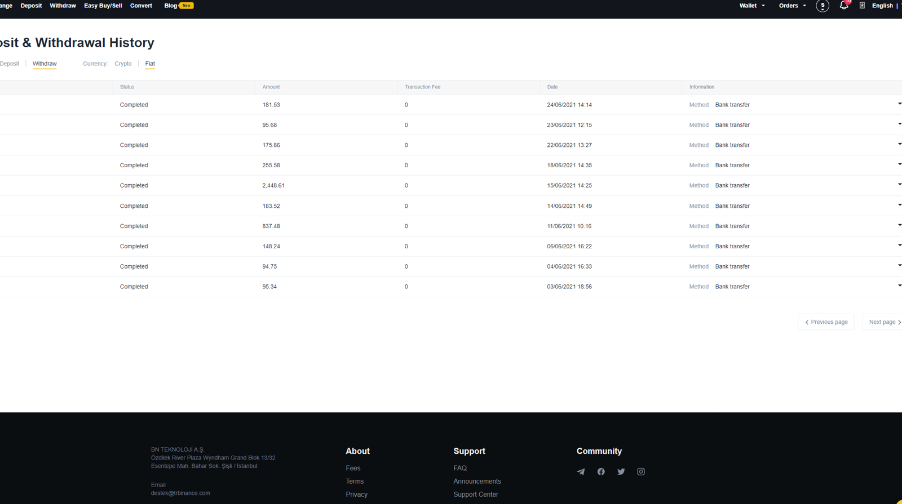This screenshot has height=504, width=902.
Task: Open the Orders dropdown menu
Action: pyautogui.click(x=792, y=6)
